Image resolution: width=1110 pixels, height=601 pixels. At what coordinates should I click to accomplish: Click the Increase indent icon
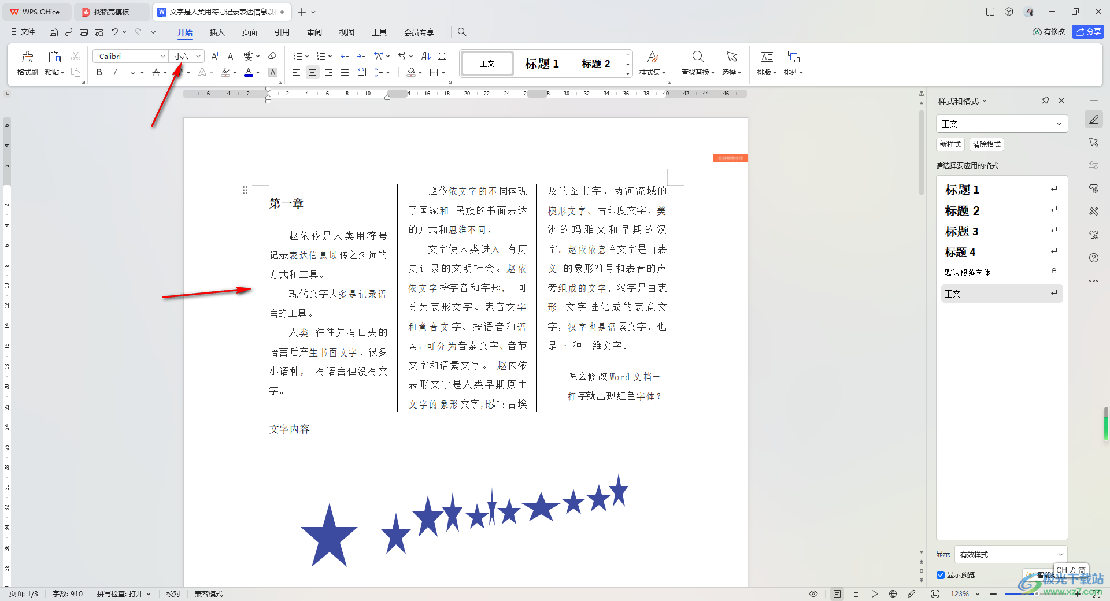[x=361, y=56]
